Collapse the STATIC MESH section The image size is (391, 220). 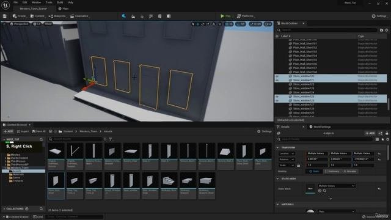277,178
